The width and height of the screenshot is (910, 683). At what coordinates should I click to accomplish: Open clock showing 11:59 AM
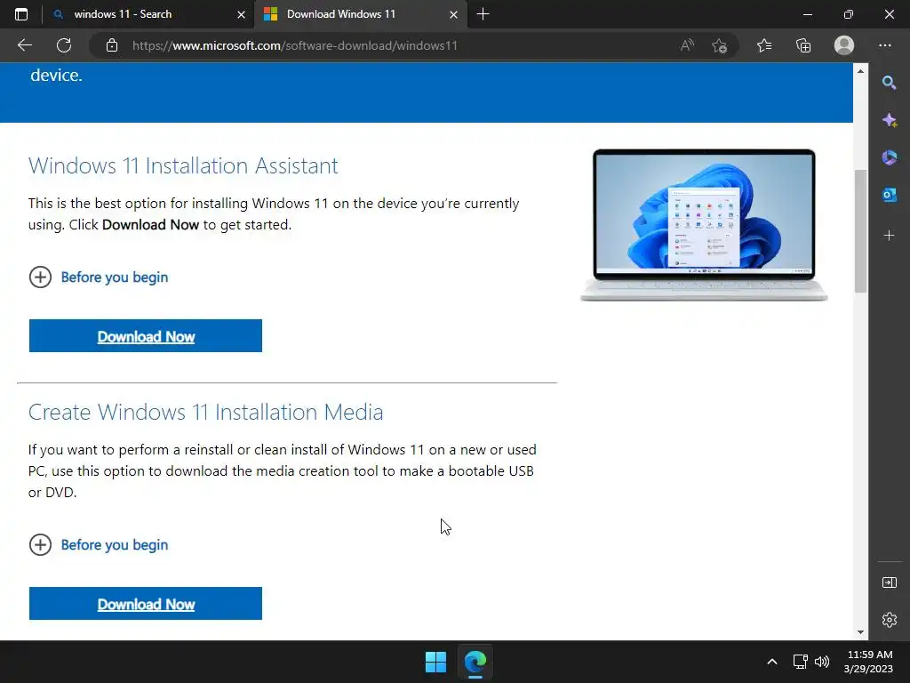pos(869,662)
